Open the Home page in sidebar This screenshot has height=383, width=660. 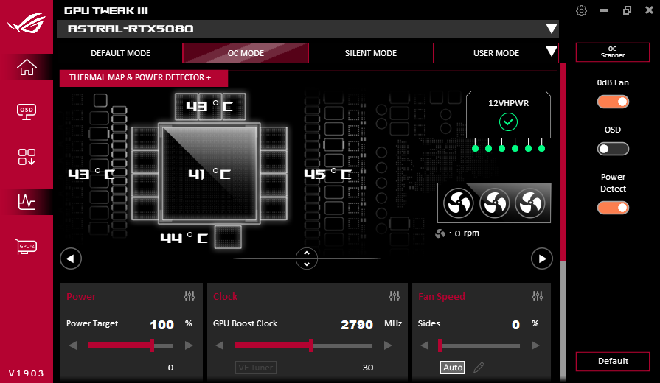point(27,67)
